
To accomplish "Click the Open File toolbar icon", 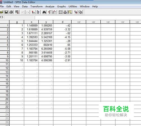I will [x=2, y=12].
